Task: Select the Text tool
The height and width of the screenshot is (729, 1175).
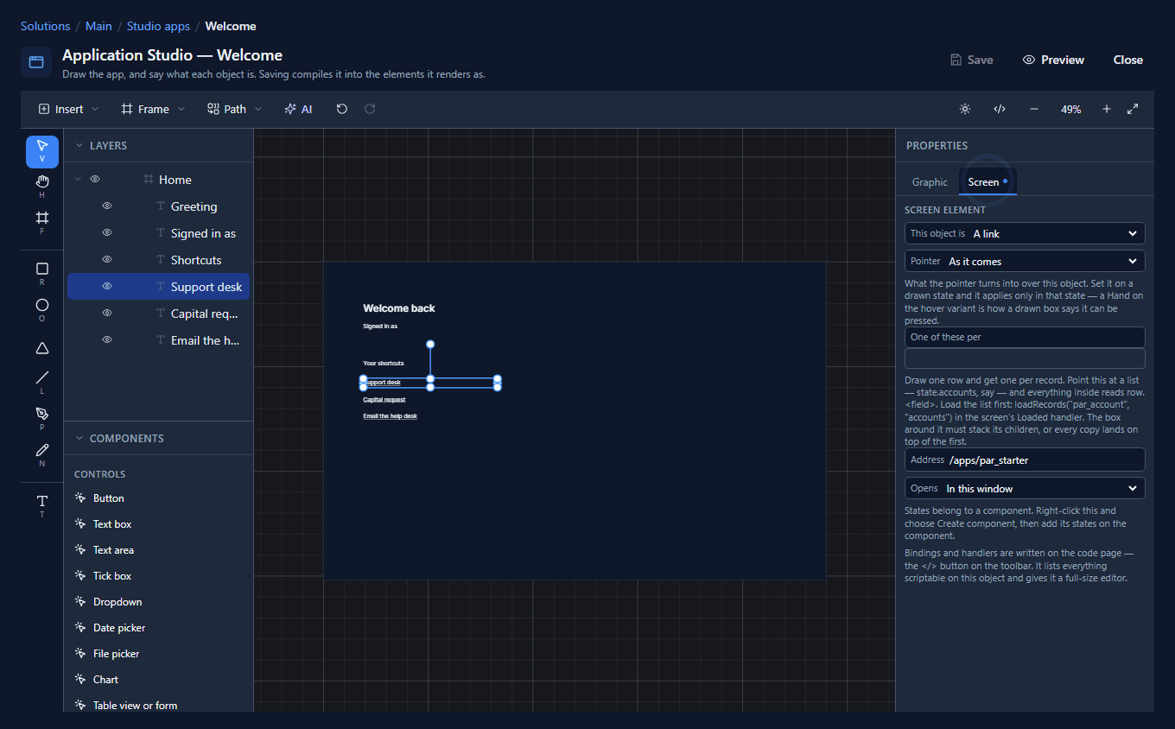Action: click(42, 505)
